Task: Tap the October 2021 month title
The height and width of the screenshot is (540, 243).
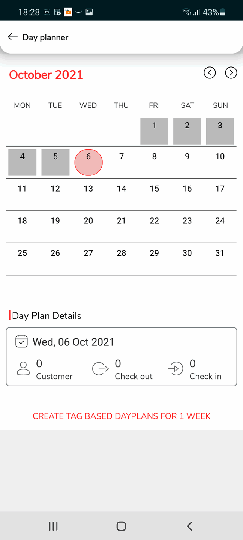Action: click(x=46, y=75)
